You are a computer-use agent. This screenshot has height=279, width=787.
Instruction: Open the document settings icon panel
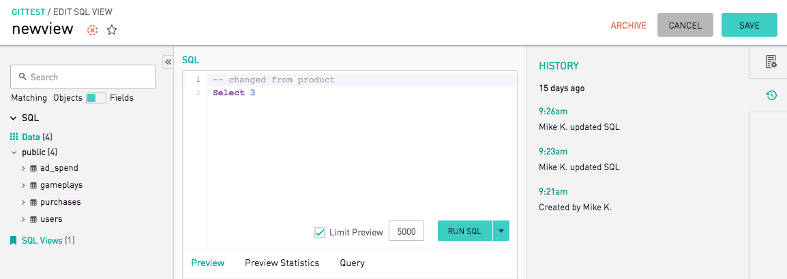(x=771, y=62)
